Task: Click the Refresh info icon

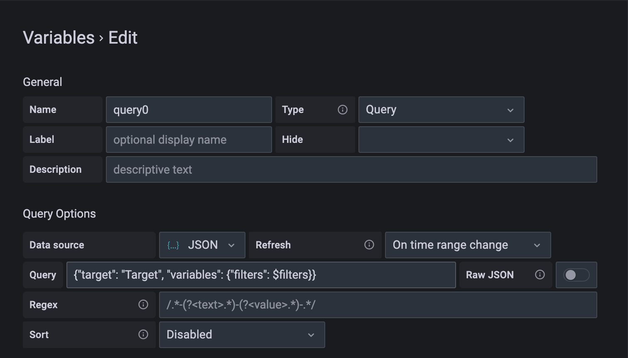Action: 369,245
